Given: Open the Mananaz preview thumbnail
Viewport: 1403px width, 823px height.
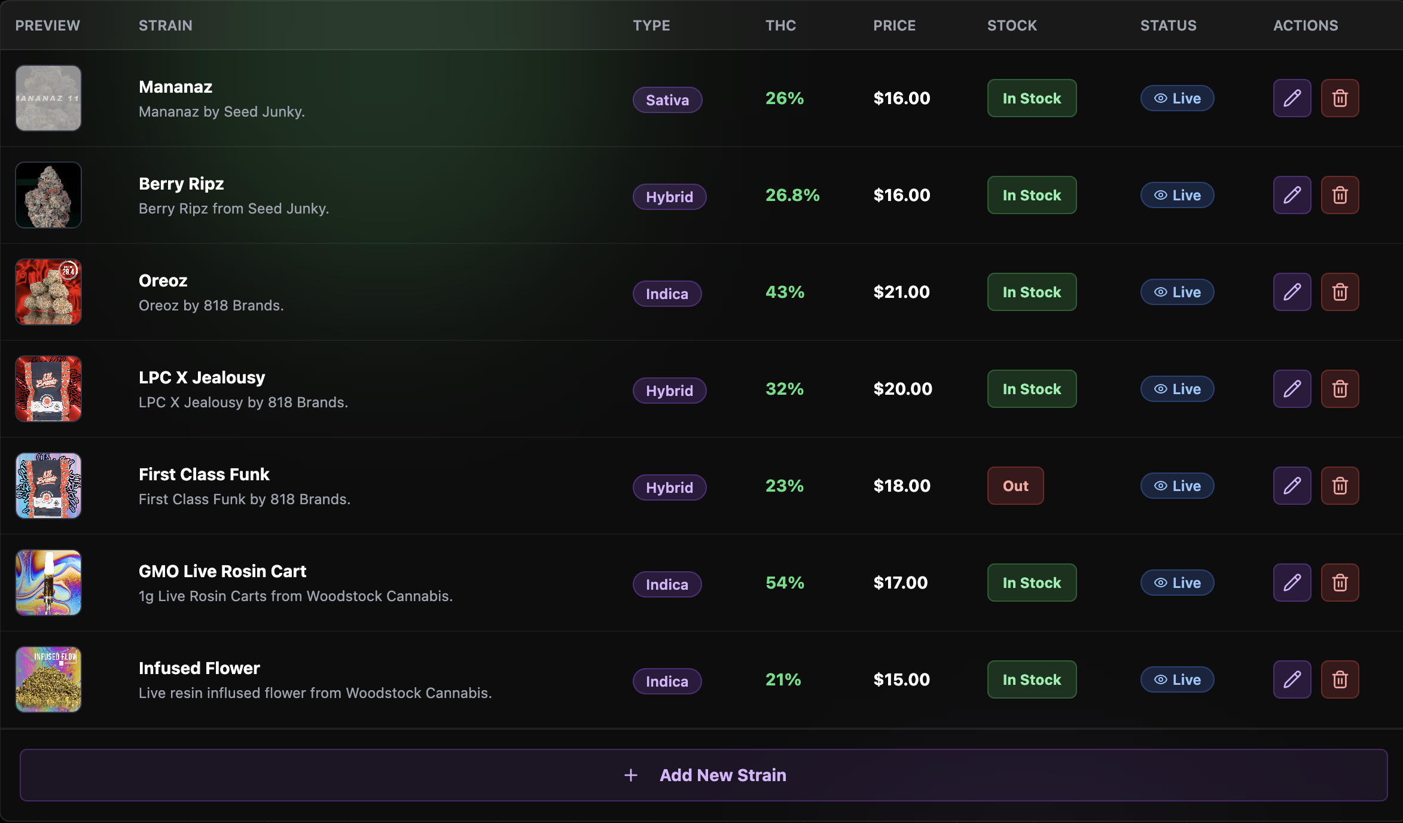Looking at the screenshot, I should coord(48,98).
